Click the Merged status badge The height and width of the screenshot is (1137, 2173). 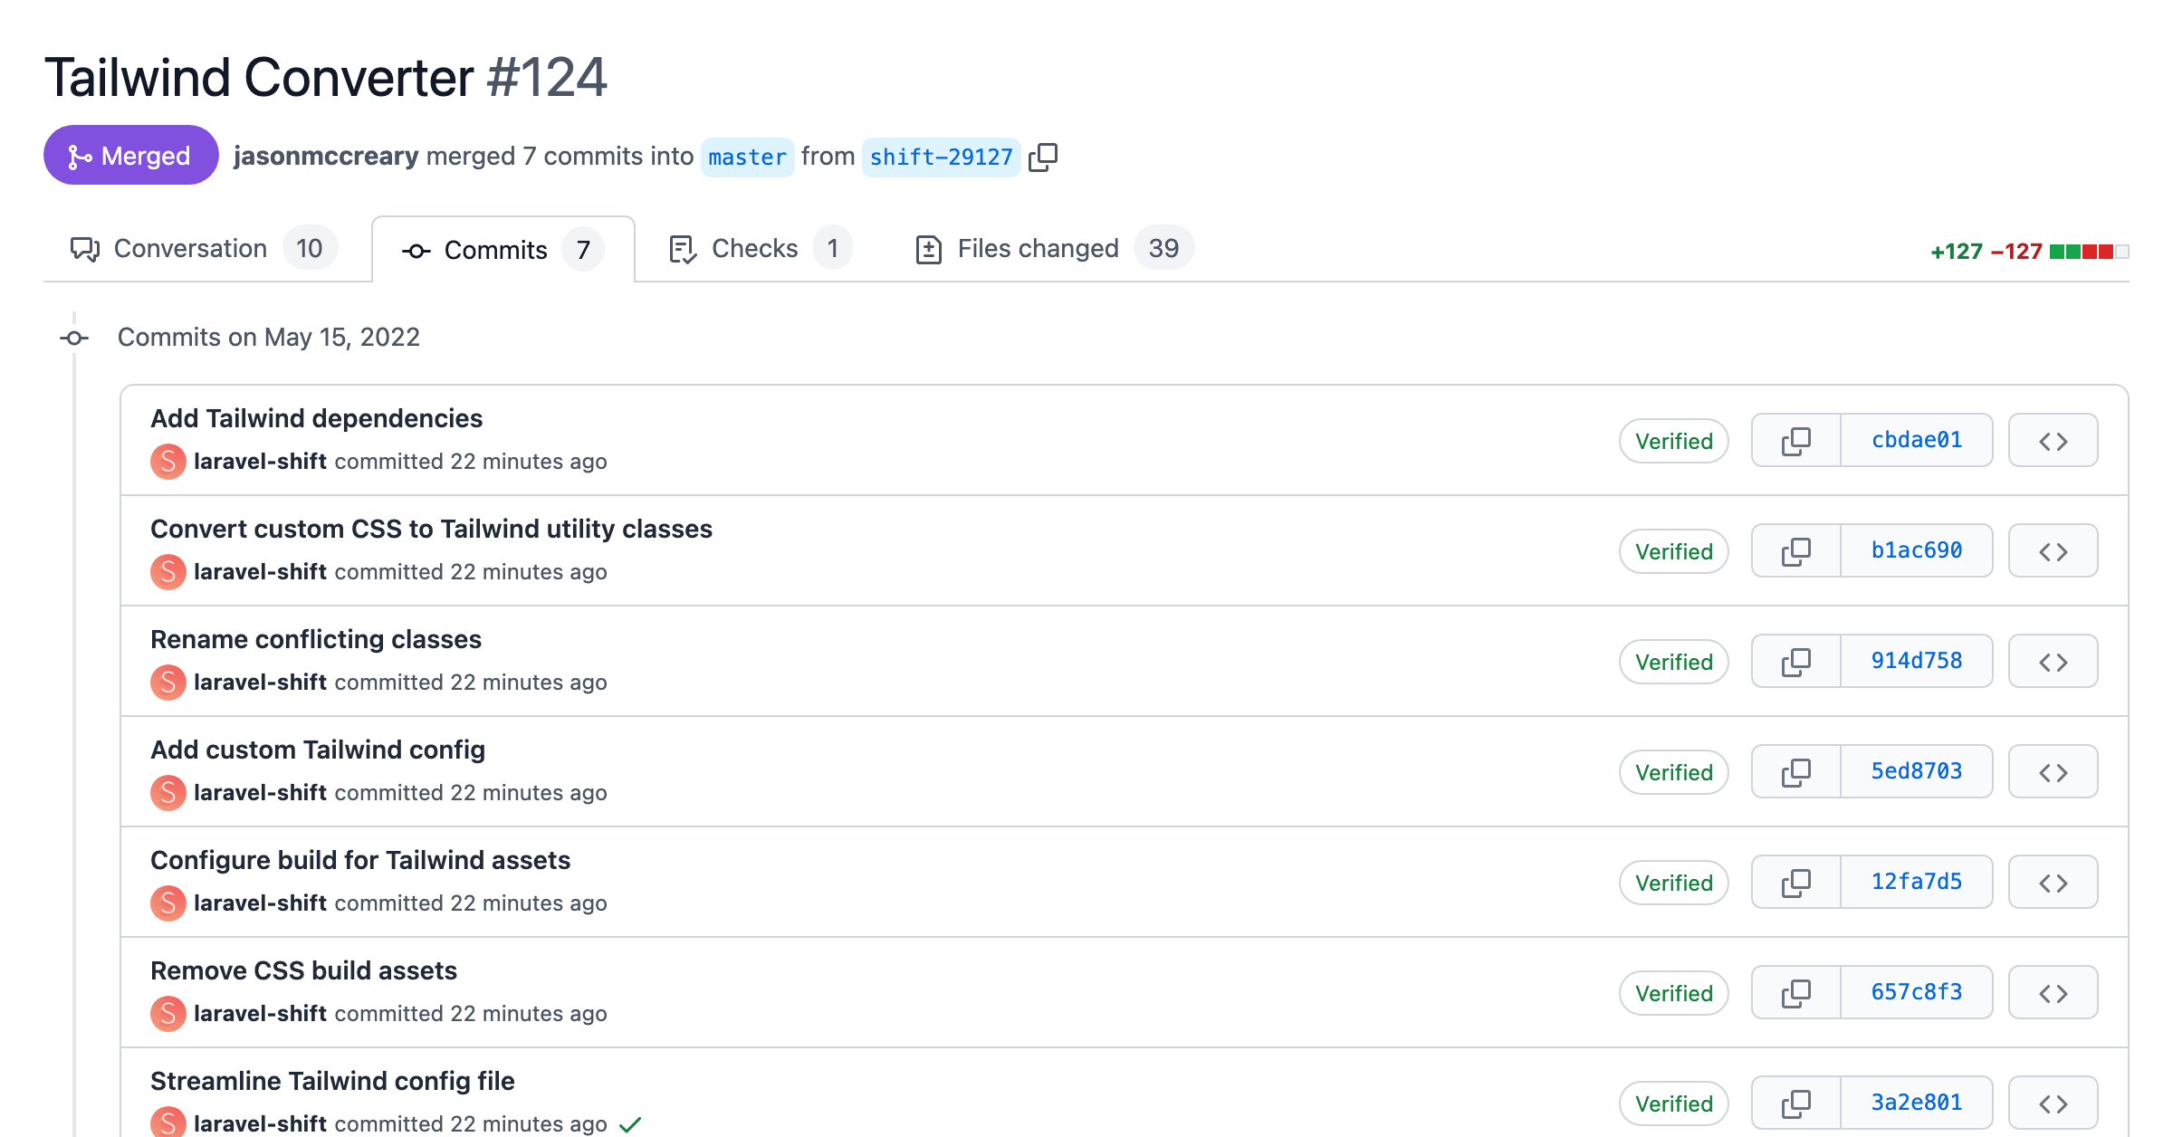pos(130,156)
